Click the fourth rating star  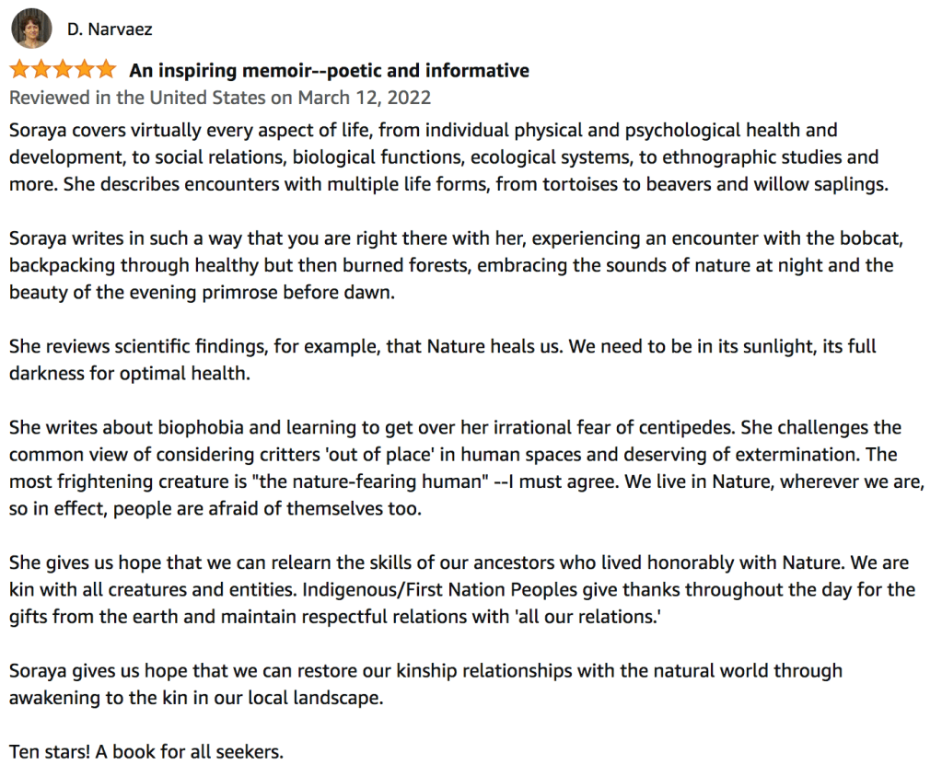85,70
